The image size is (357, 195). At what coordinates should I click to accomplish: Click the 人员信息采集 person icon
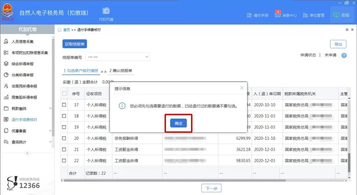point(6,41)
